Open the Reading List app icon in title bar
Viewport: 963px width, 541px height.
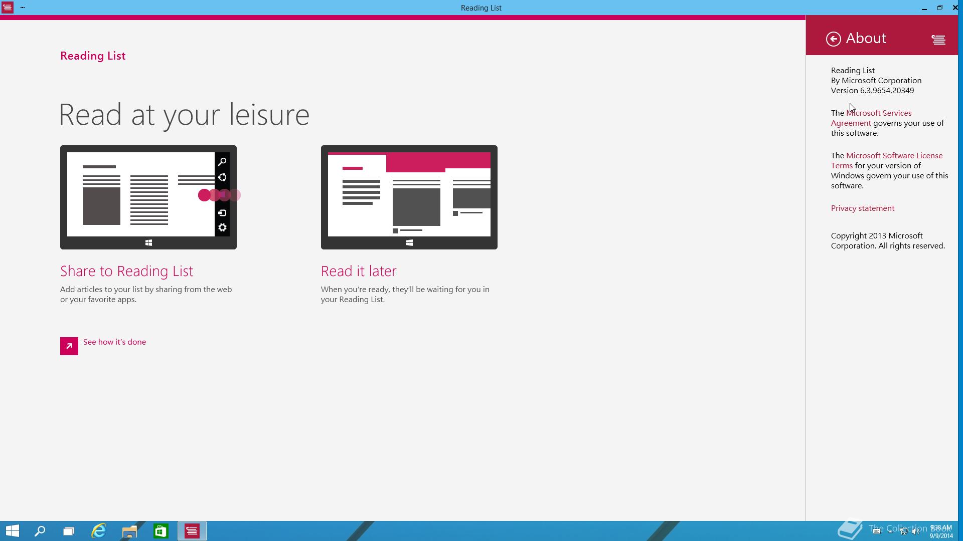pos(7,8)
